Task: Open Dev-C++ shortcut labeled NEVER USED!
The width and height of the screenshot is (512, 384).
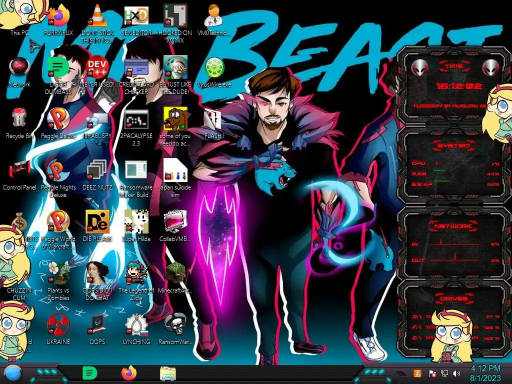Action: (97, 67)
